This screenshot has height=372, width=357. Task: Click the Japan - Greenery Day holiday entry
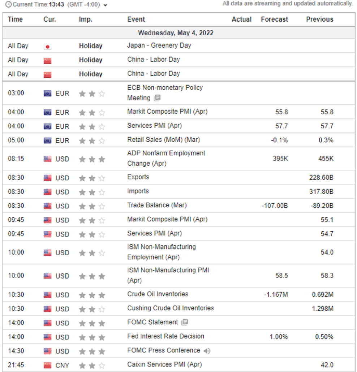(159, 46)
